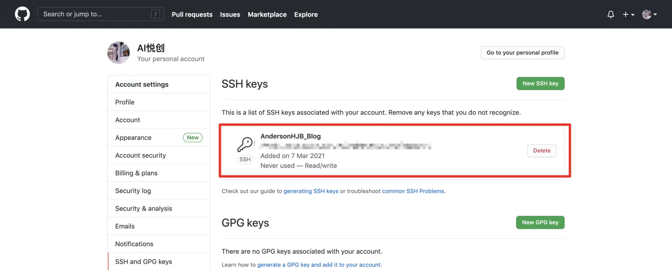Viewport: 672px width, 270px height.
Task: Click the profile picture beside AI悦创
Action: (119, 53)
